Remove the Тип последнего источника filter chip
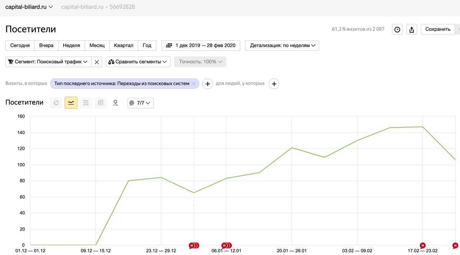The height and width of the screenshot is (255, 460). 193,84
